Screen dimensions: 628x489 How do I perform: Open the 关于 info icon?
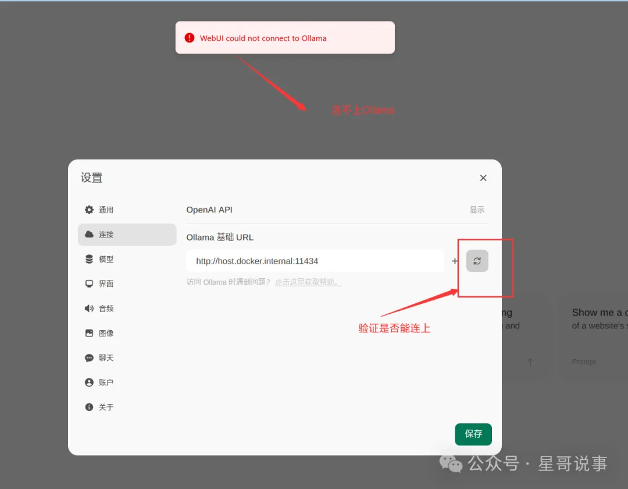[89, 407]
